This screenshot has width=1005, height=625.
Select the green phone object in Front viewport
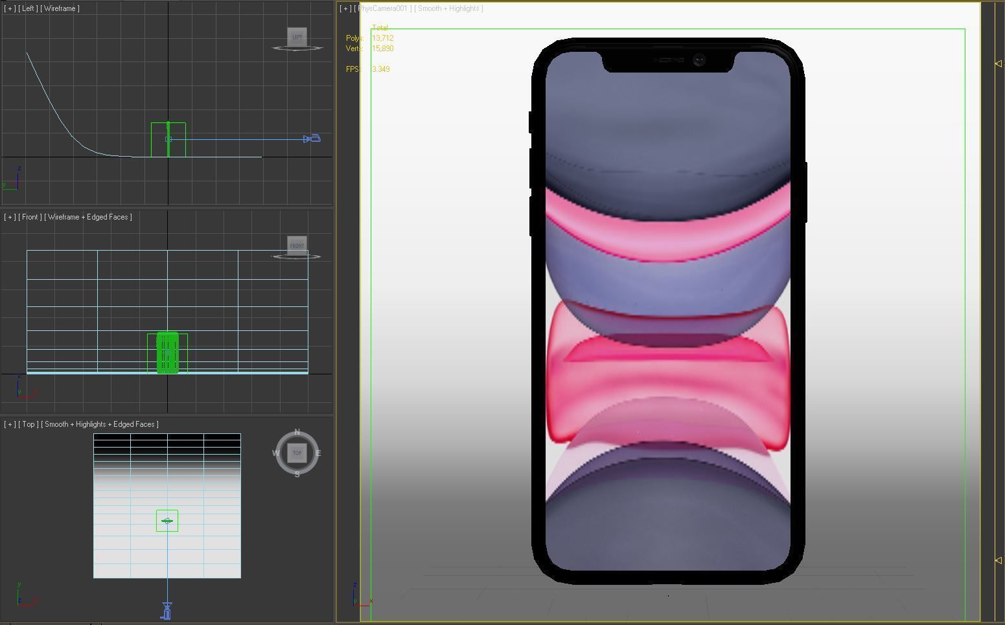167,353
